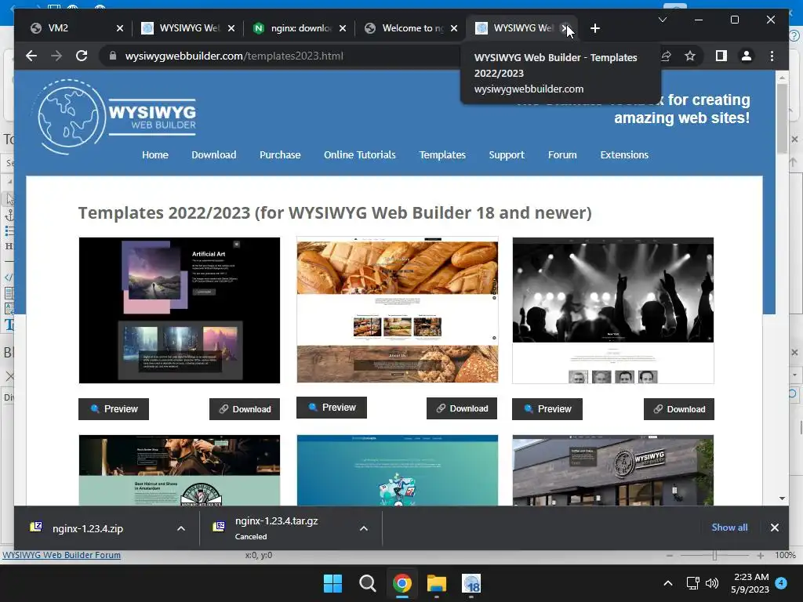Open the Chrome profile menu
The width and height of the screenshot is (803, 602).
[747, 56]
